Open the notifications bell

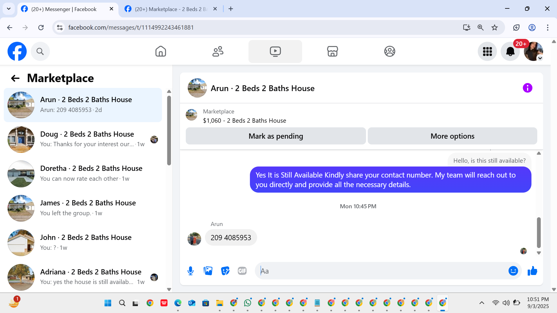click(510, 51)
